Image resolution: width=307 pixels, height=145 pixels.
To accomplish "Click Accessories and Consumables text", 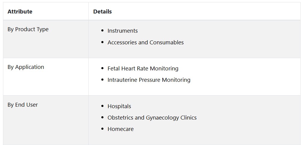I will click(146, 43).
